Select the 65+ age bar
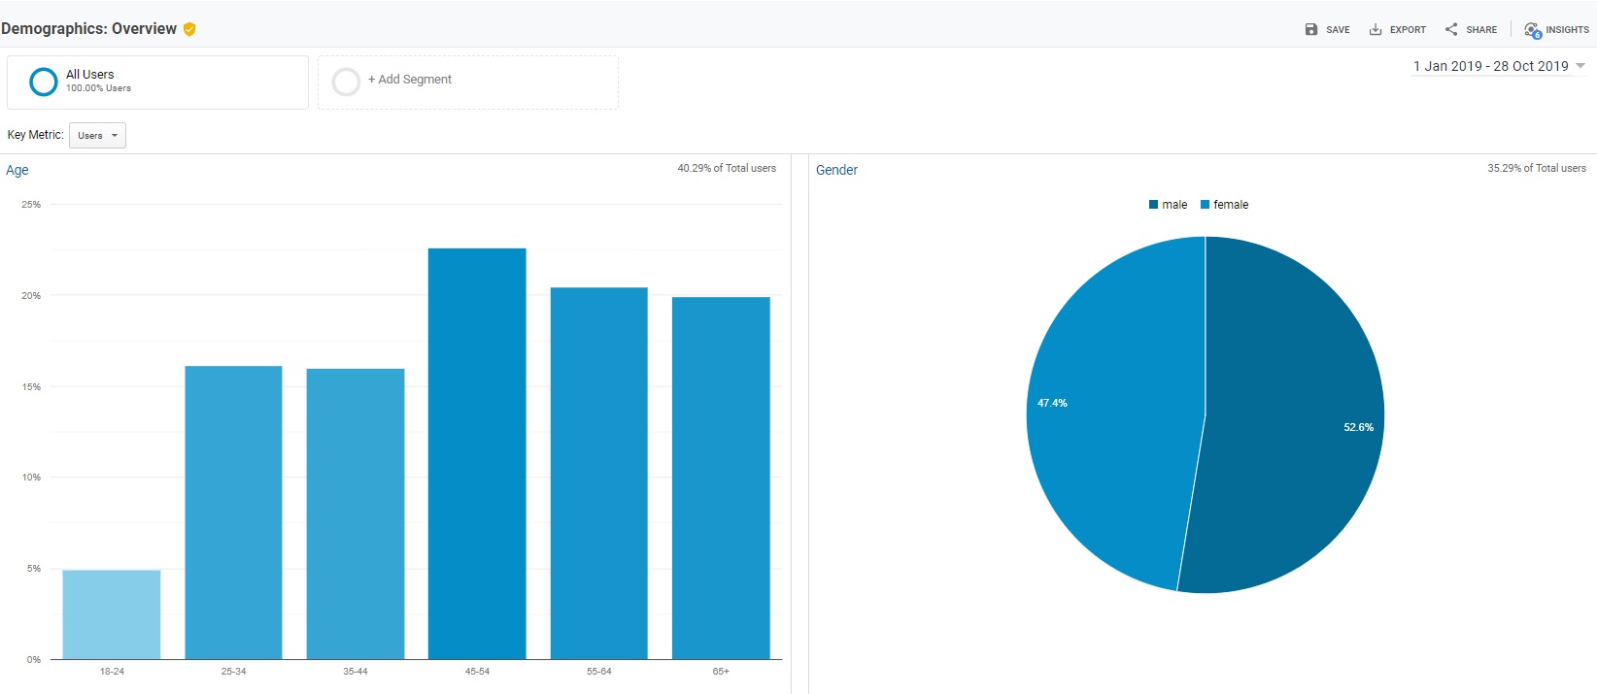This screenshot has width=1597, height=694. point(721,478)
